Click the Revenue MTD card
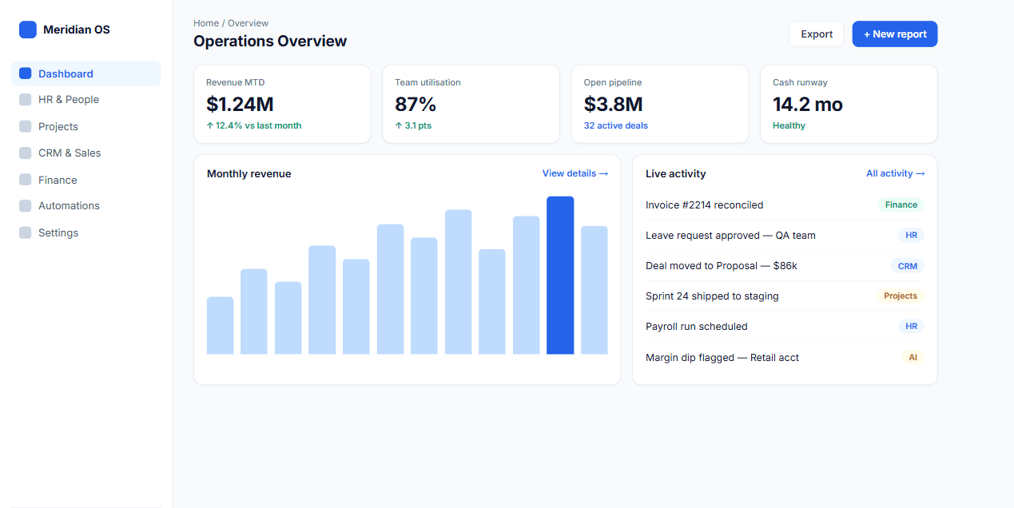The width and height of the screenshot is (1014, 508). [x=282, y=105]
